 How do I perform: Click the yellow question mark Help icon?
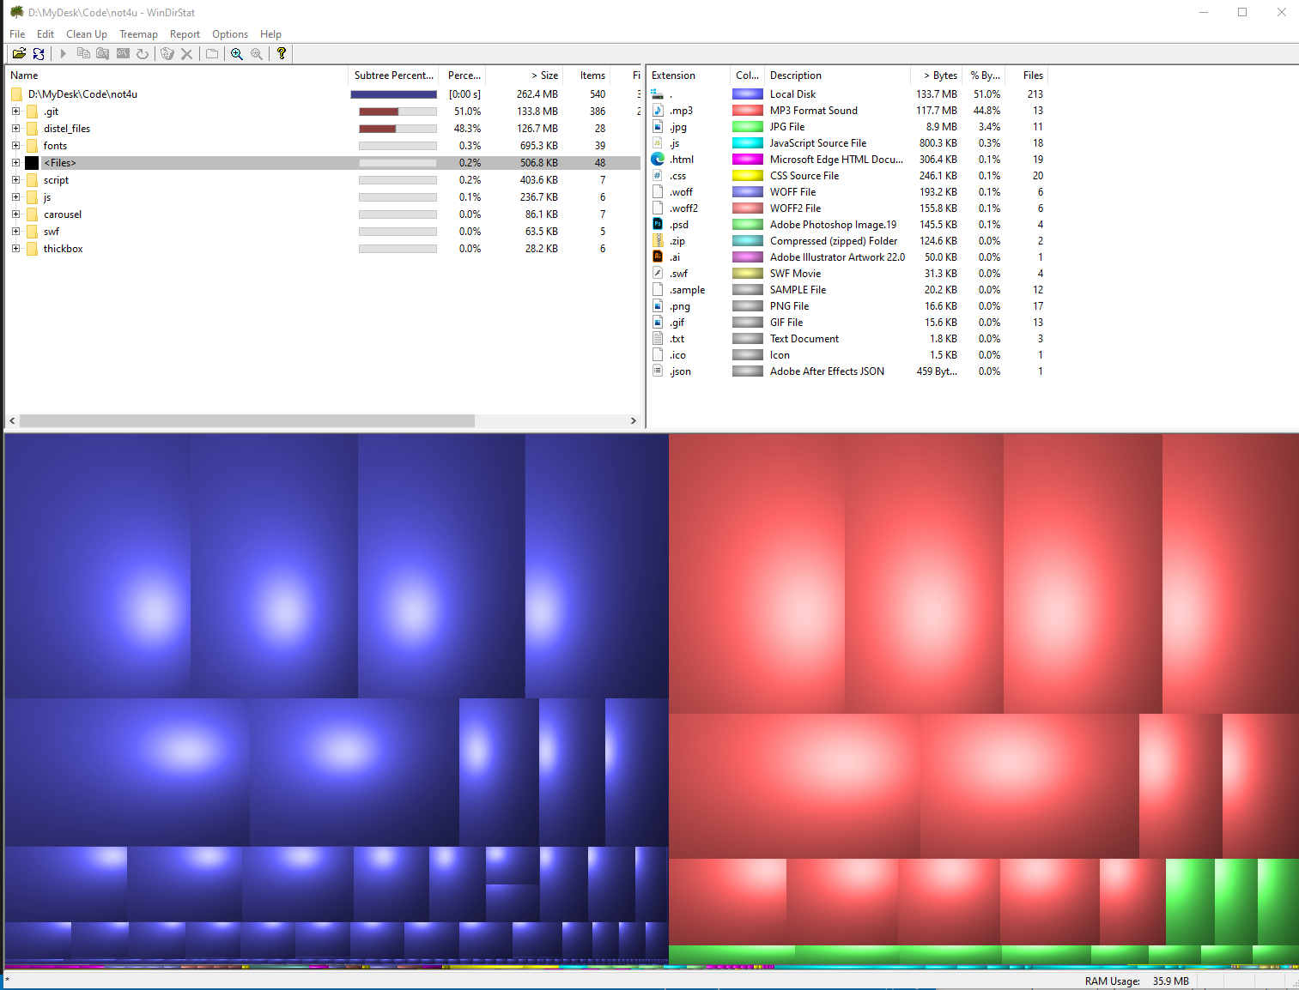point(281,53)
